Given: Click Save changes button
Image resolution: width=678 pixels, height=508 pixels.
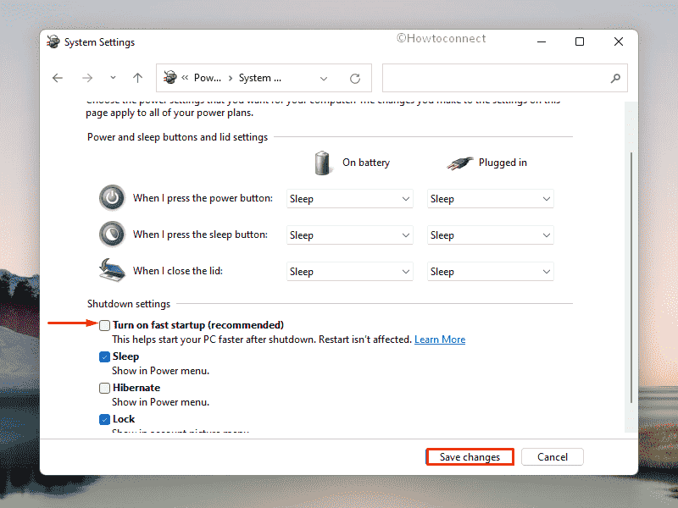Looking at the screenshot, I should (470, 457).
